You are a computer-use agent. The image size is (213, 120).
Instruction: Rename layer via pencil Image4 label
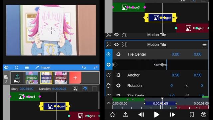click(43, 67)
